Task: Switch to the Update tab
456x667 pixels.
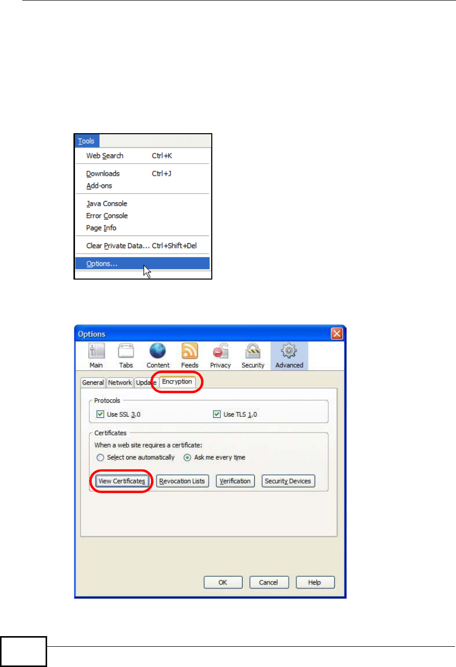Action: (x=146, y=383)
